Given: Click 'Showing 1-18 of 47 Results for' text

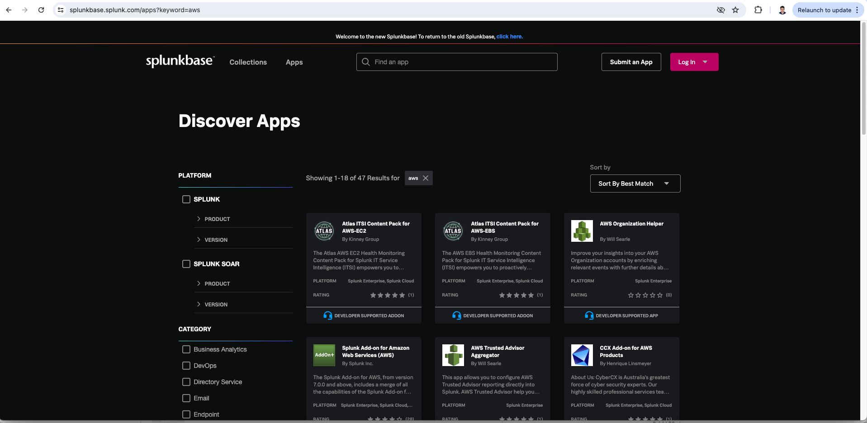Looking at the screenshot, I should pos(353,178).
